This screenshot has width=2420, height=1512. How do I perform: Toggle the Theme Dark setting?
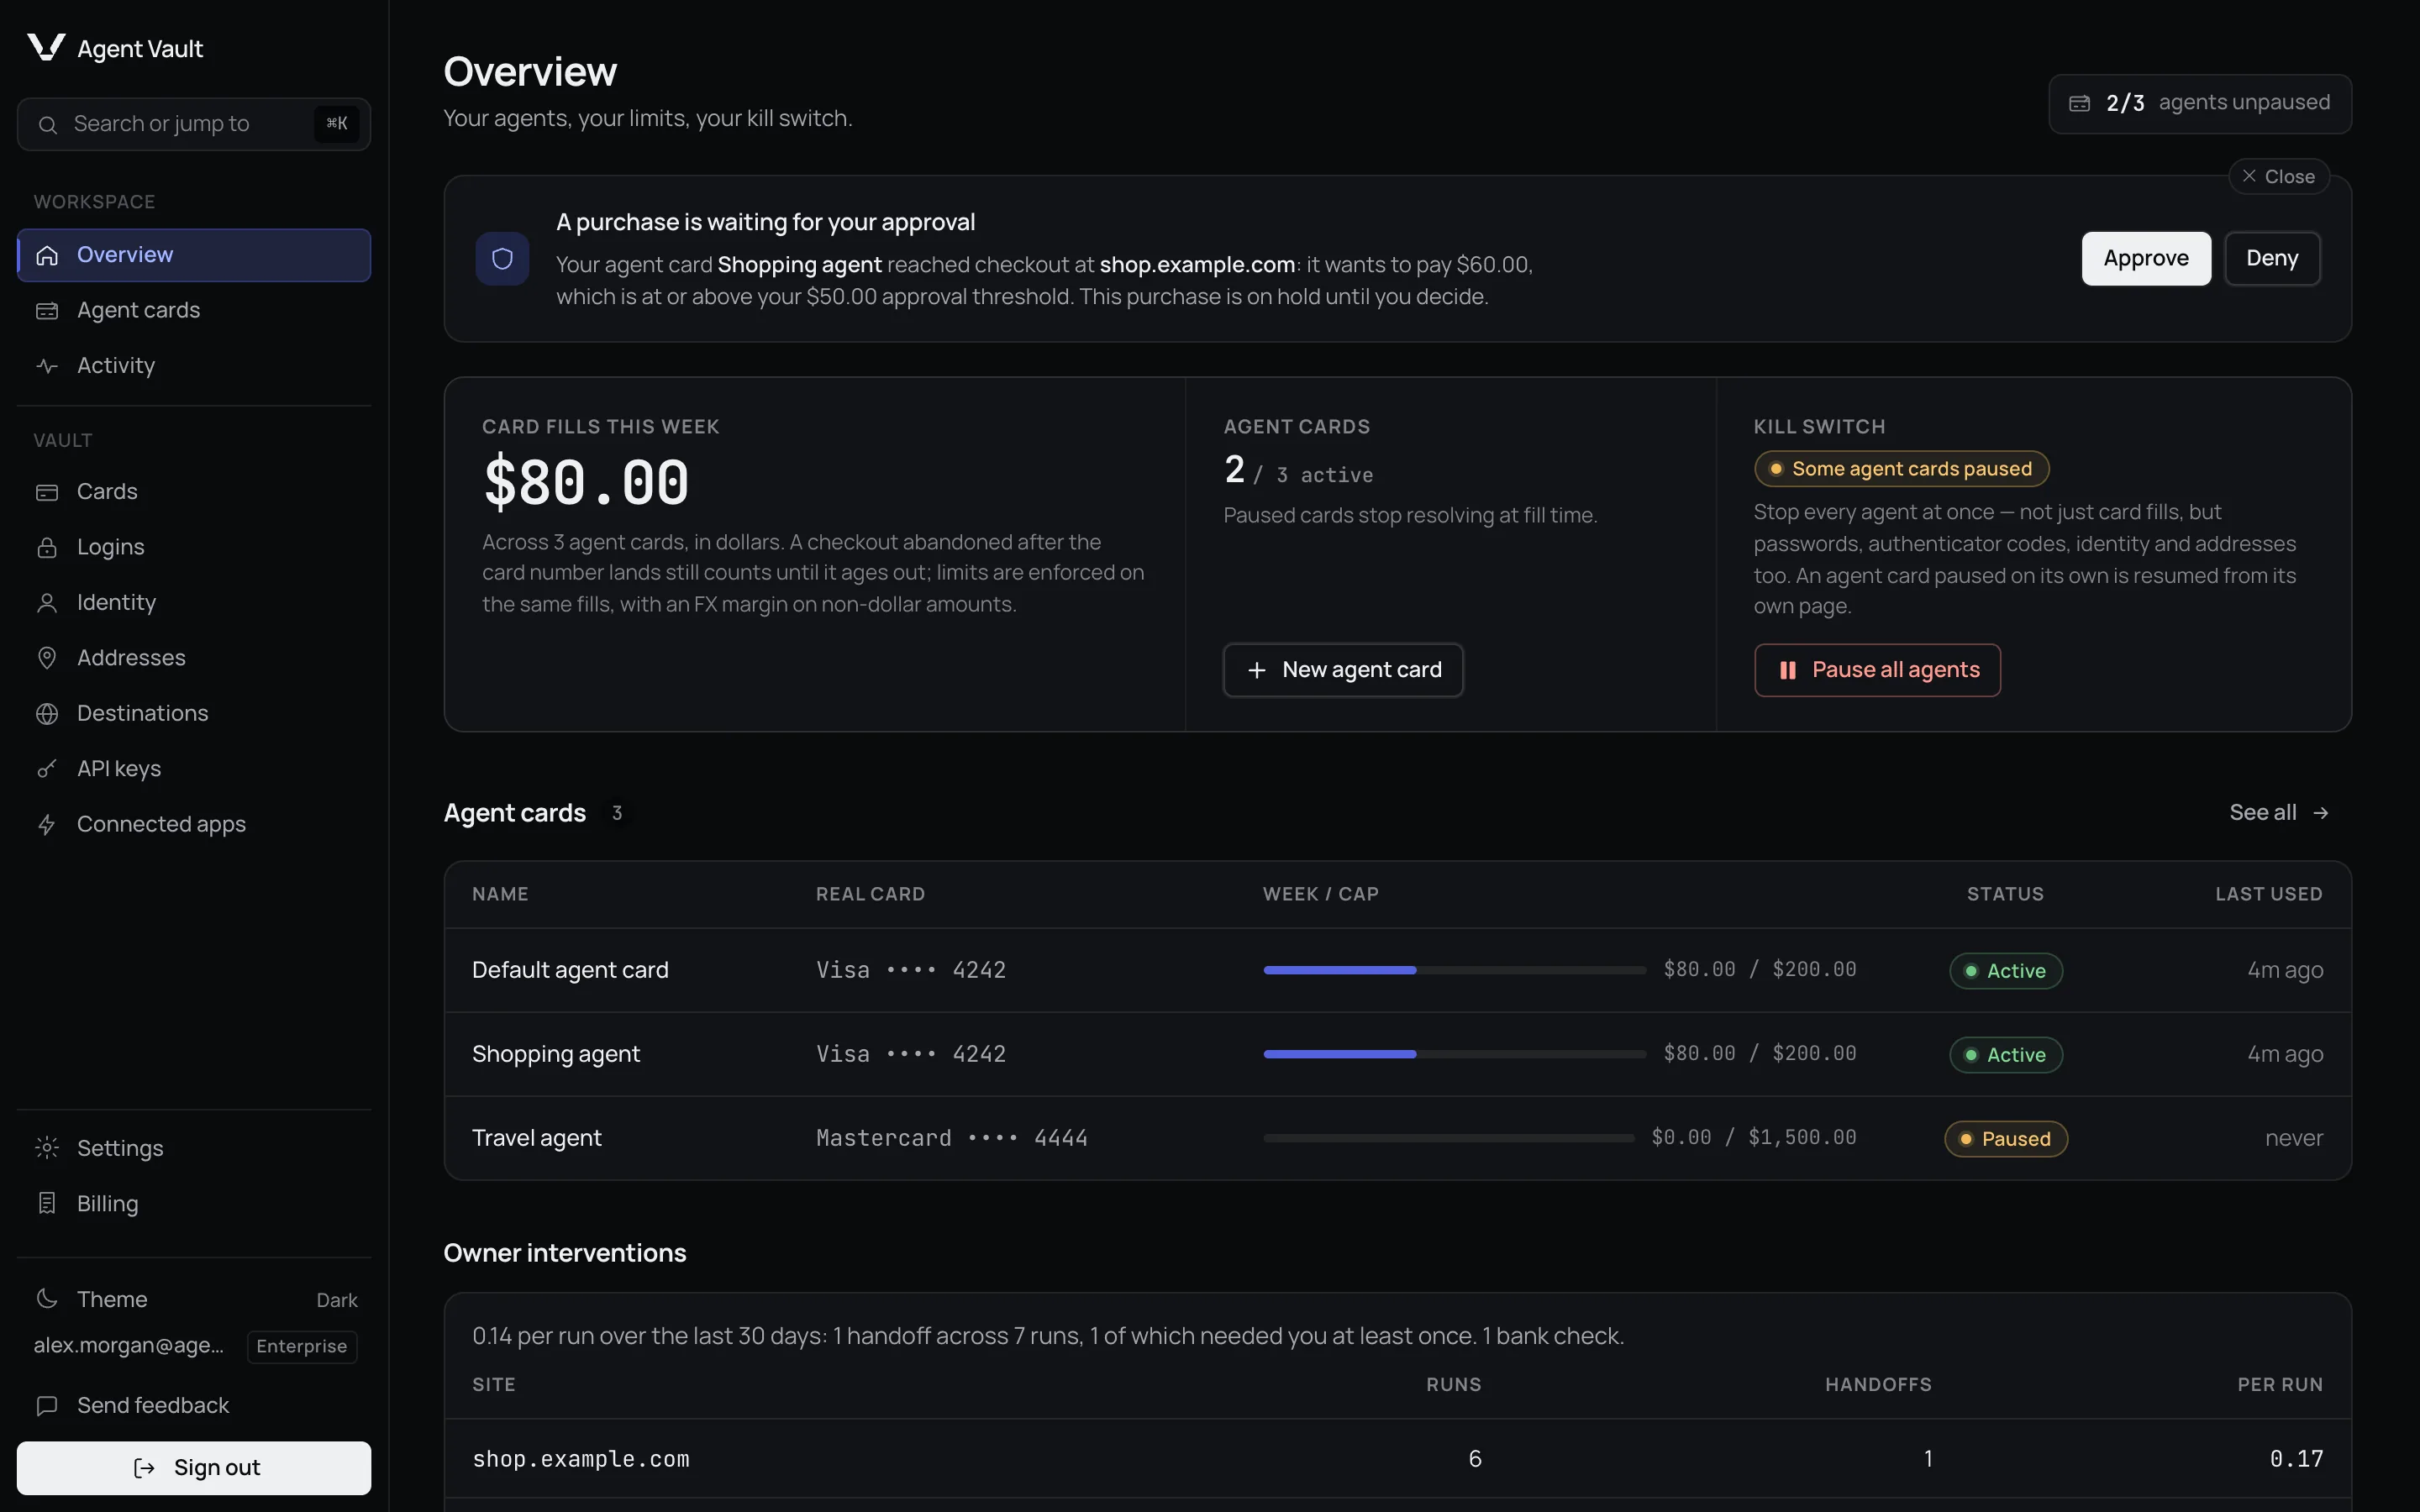[x=194, y=1299]
